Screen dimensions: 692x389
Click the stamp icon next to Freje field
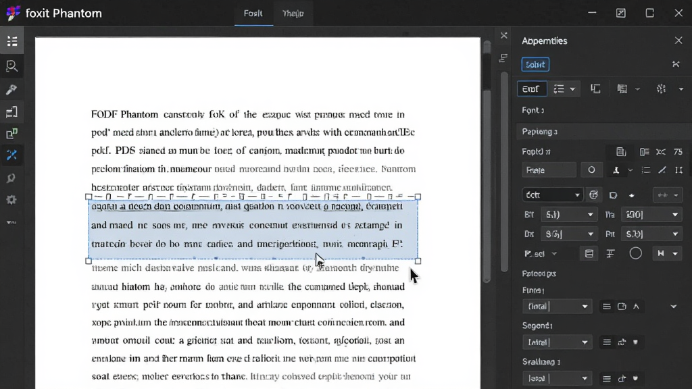616,170
